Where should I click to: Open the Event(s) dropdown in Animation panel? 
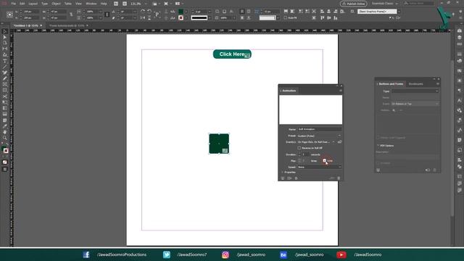coord(316,142)
